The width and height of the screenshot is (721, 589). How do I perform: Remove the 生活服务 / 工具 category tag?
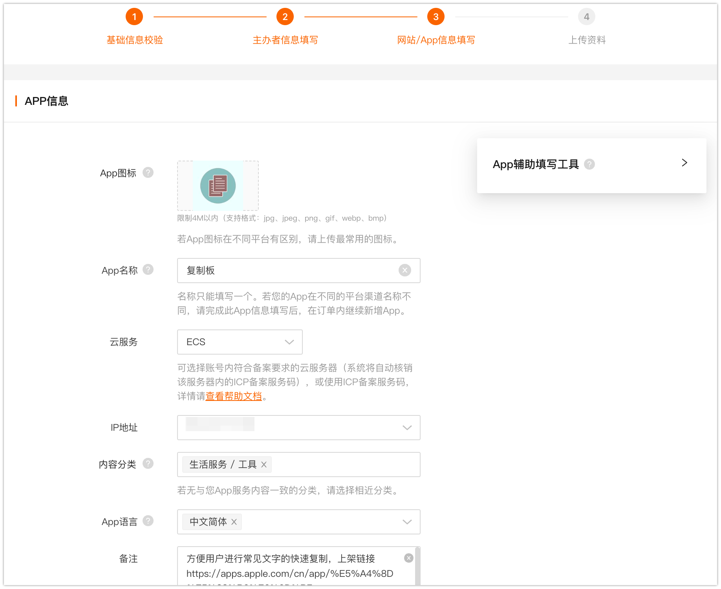click(x=264, y=465)
